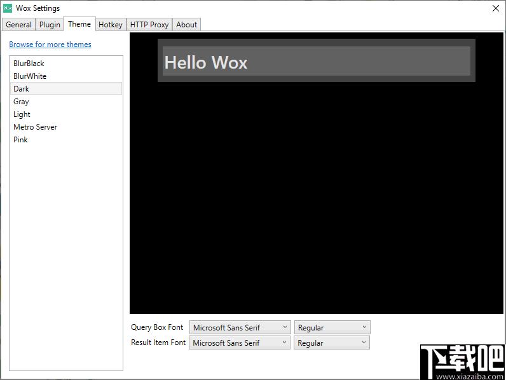Click the Hello Wox preview query box
The width and height of the screenshot is (506, 380).
(316, 61)
